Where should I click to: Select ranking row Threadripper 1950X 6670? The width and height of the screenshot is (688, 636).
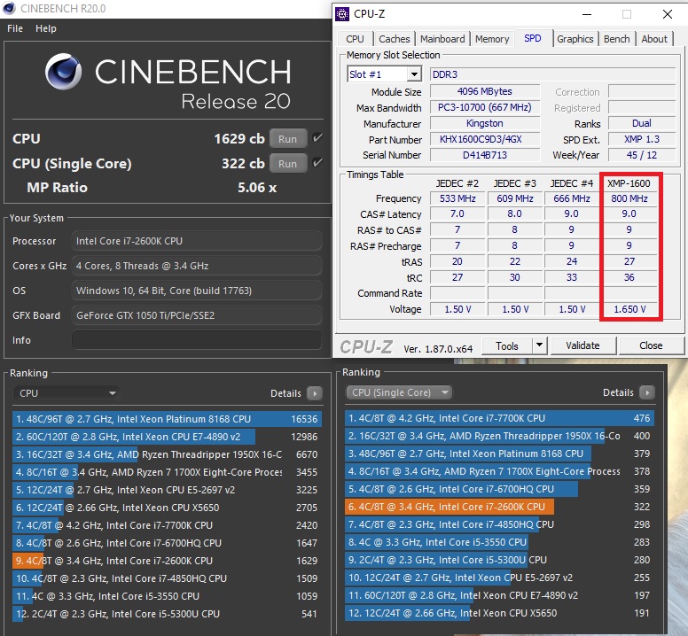168,454
